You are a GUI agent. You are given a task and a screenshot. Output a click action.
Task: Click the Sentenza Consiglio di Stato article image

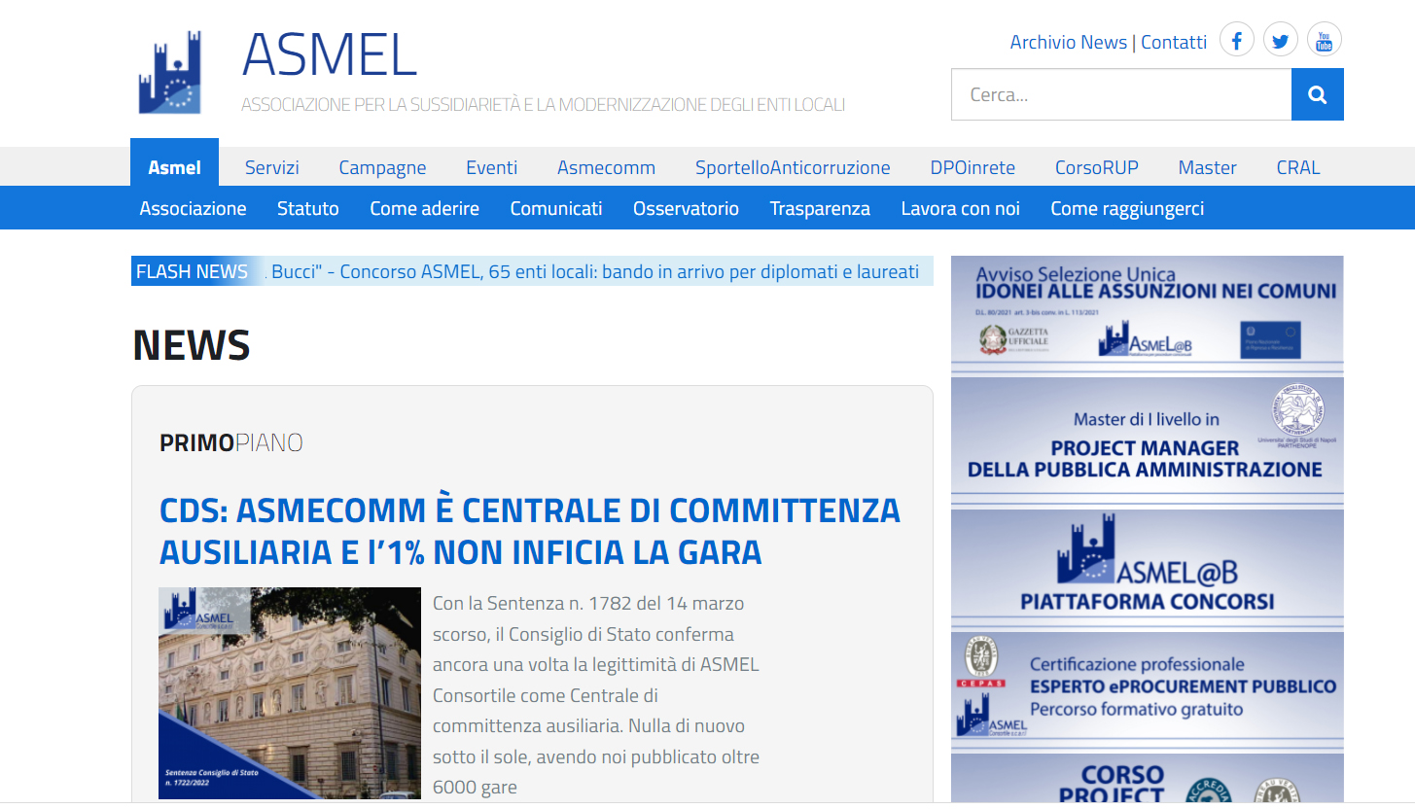click(x=289, y=692)
